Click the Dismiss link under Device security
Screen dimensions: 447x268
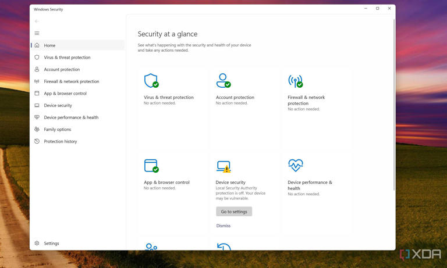pyautogui.click(x=223, y=226)
